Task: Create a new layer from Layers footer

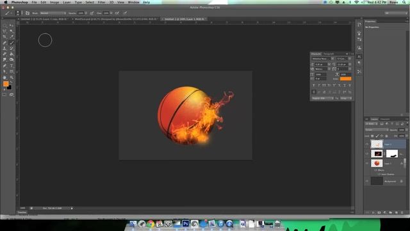Action: [397, 212]
